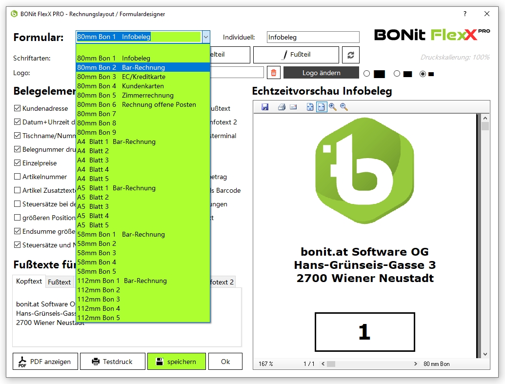Uncheck the Kundenadresse checkbox

click(18, 108)
